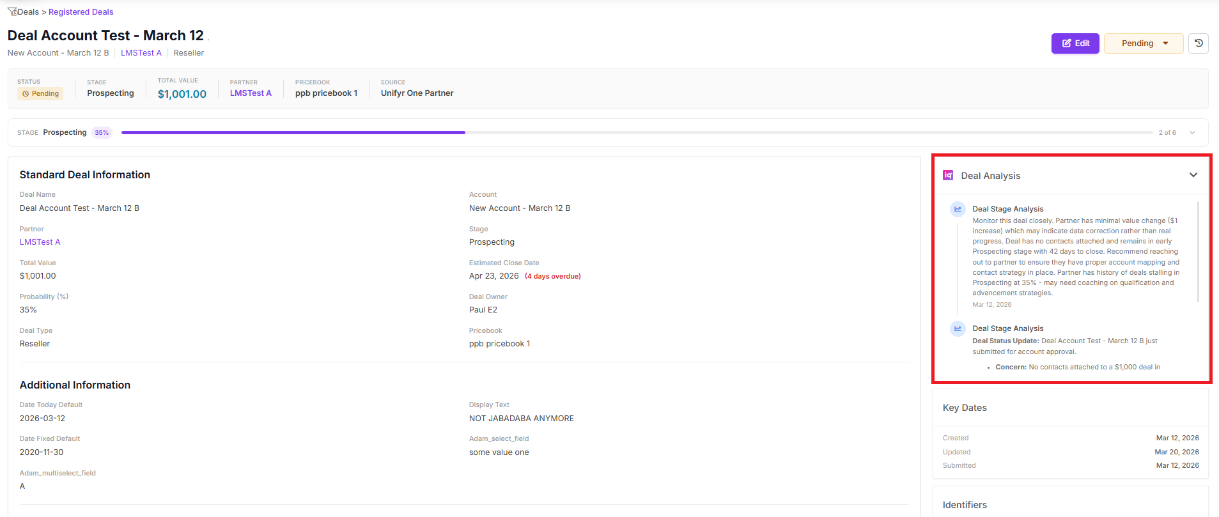Click the Deal Analysis panel scrollbar
The width and height of the screenshot is (1219, 517).
[1198, 252]
